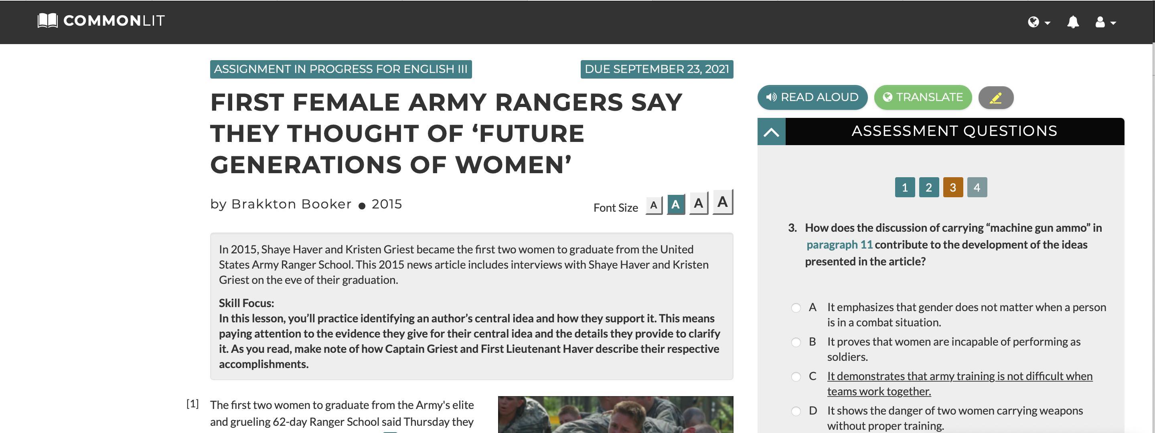Click the CommonLit book logo

[x=48, y=20]
